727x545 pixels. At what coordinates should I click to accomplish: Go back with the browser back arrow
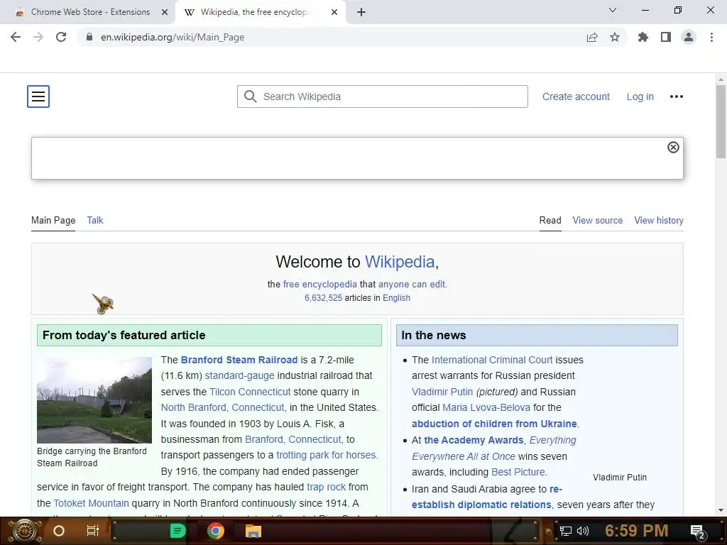(x=16, y=37)
